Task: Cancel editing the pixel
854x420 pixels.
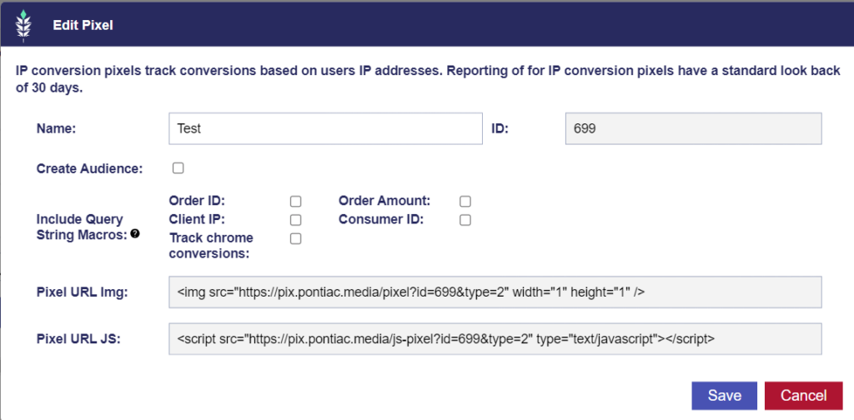Action: (x=804, y=396)
